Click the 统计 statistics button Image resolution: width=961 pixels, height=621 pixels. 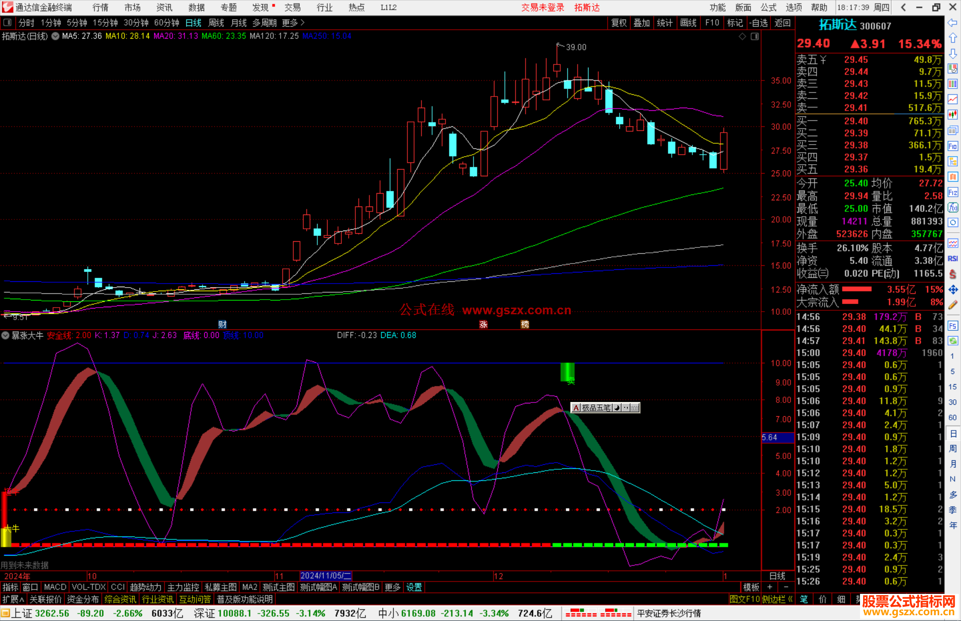[x=665, y=23]
